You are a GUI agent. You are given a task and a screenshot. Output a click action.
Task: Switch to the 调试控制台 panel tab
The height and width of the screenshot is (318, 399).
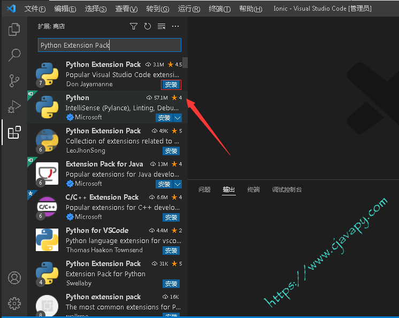click(x=287, y=190)
